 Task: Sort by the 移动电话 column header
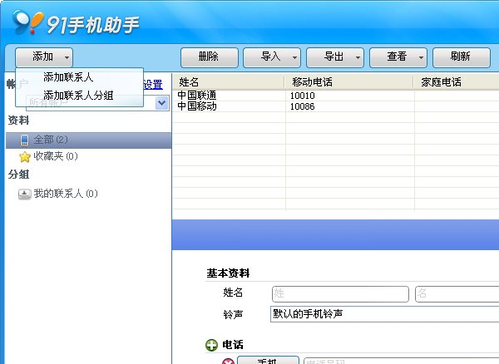tap(348, 82)
